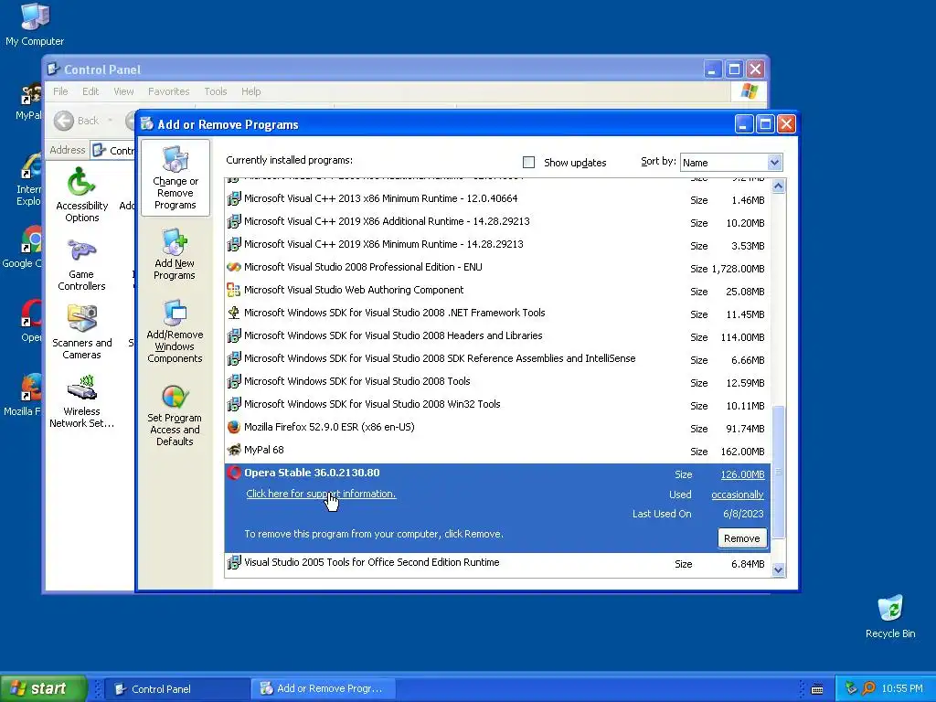The width and height of the screenshot is (936, 702).
Task: Select Windows SDK Reference Assemblies and IntelliSense row
Action: pyautogui.click(x=496, y=358)
